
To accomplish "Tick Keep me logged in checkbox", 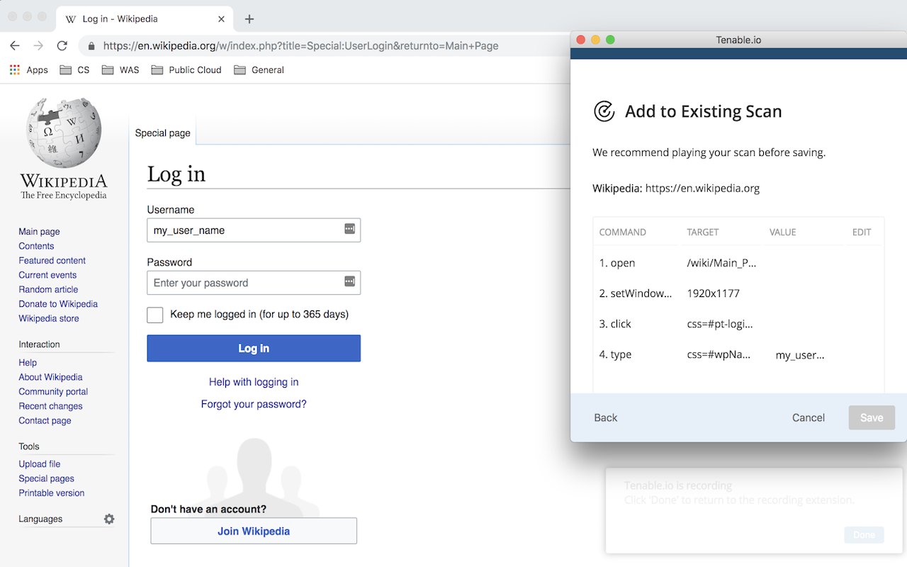I will (155, 315).
